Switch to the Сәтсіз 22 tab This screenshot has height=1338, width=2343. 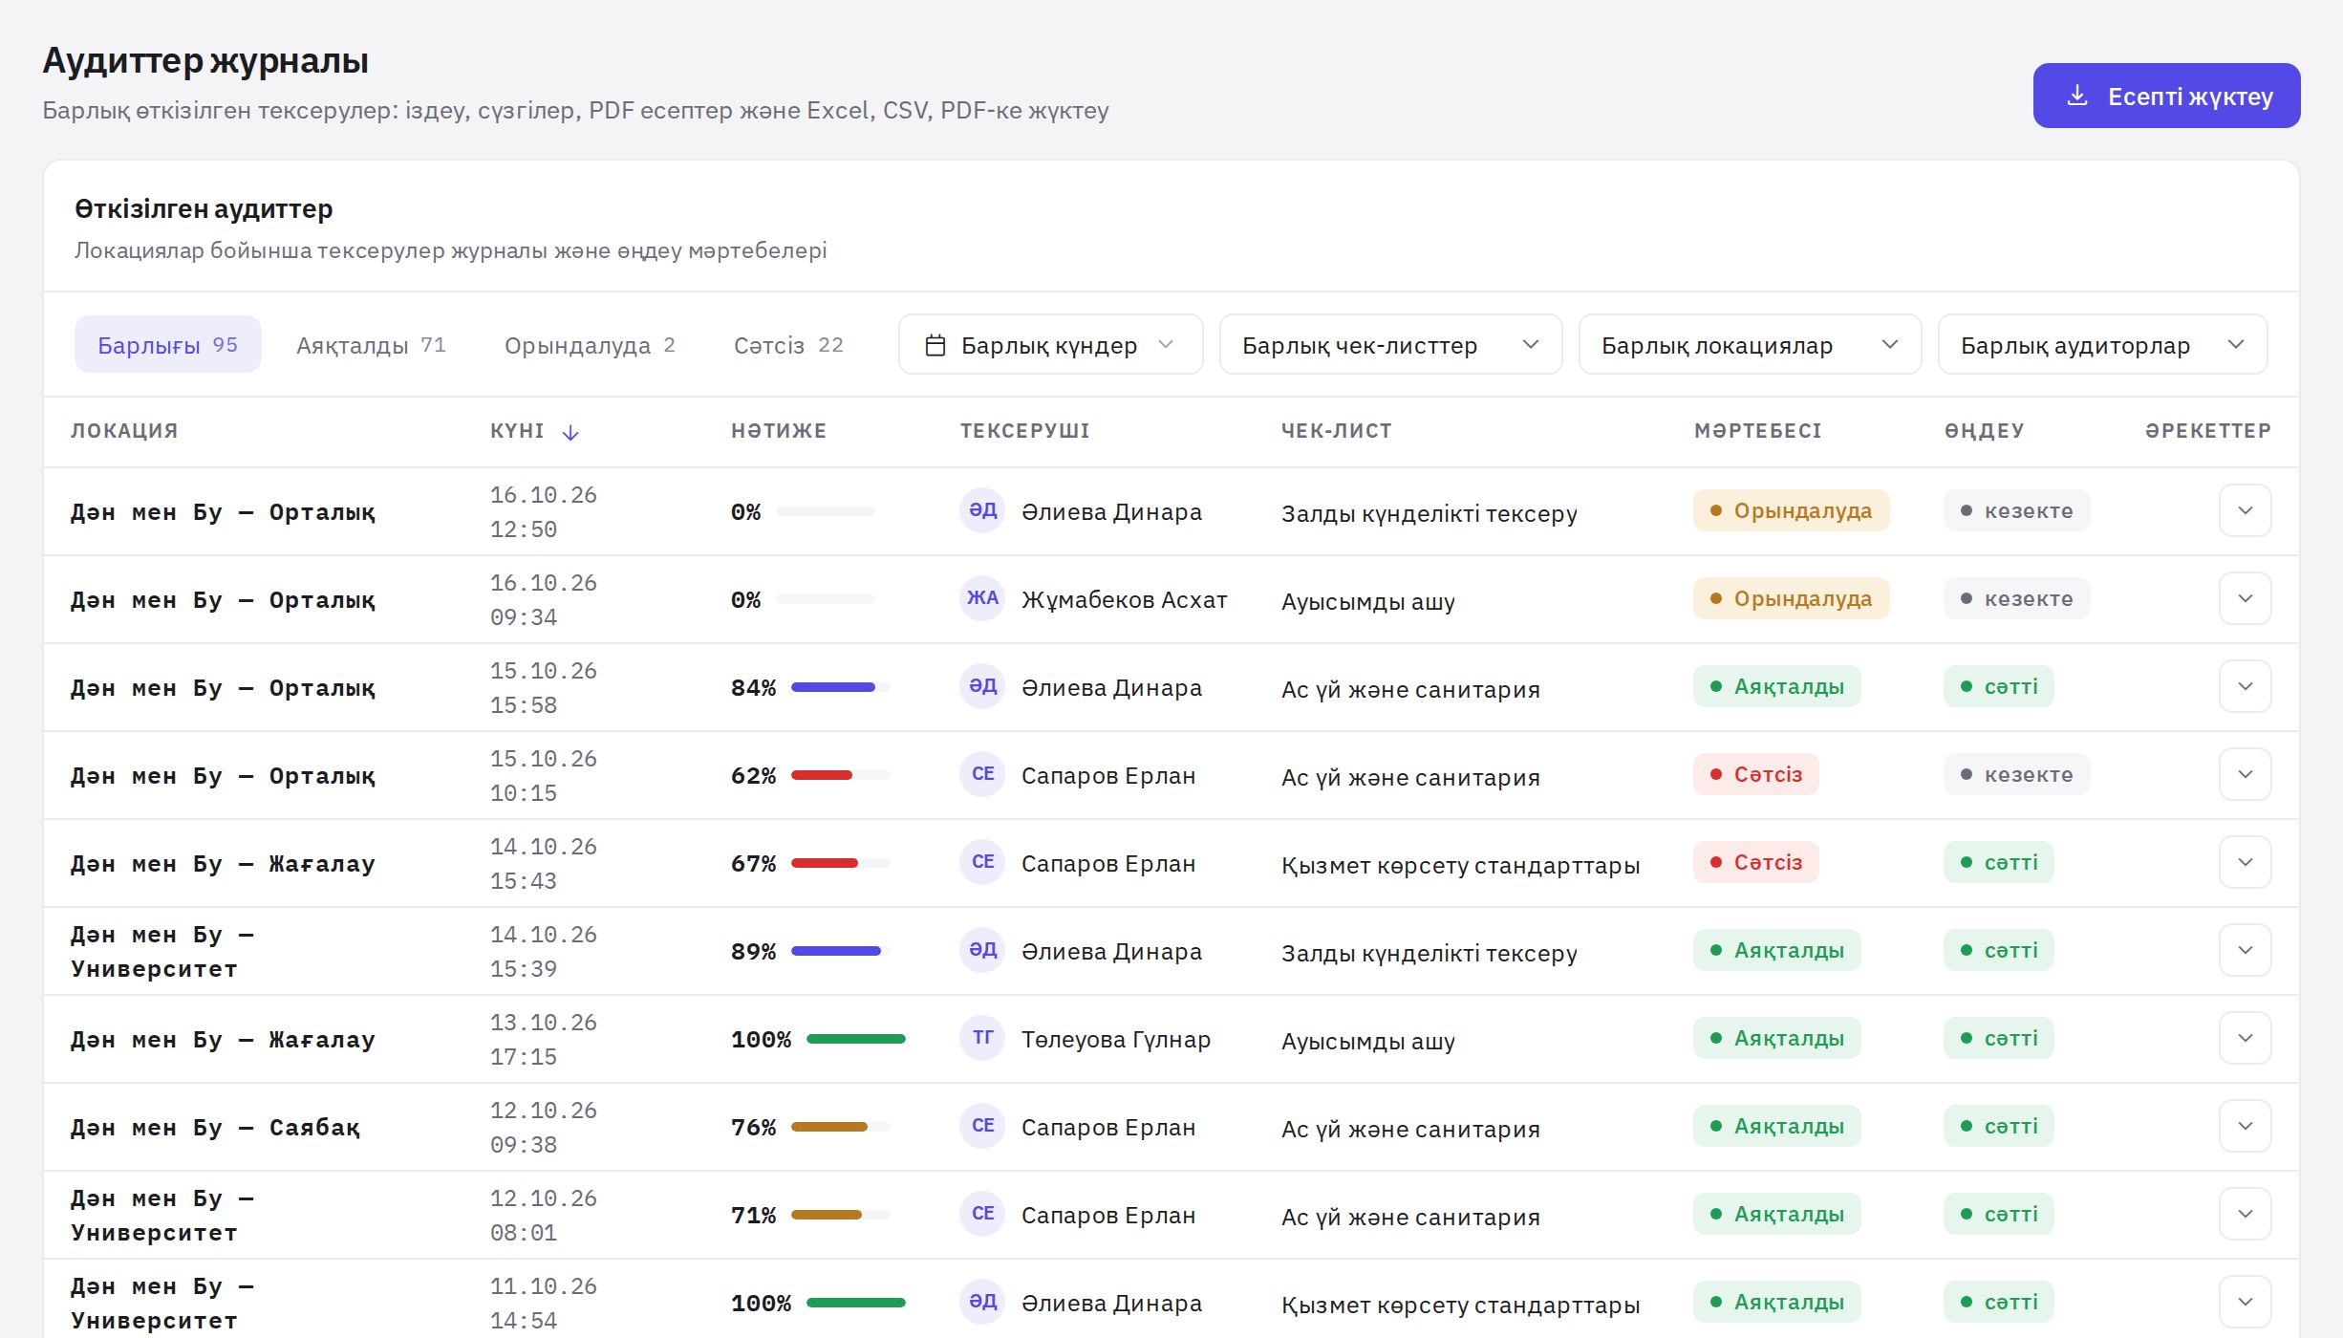(788, 344)
